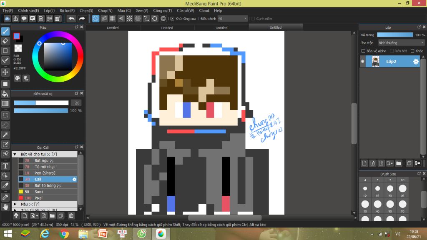Select the Bucket fill tool

point(5,94)
